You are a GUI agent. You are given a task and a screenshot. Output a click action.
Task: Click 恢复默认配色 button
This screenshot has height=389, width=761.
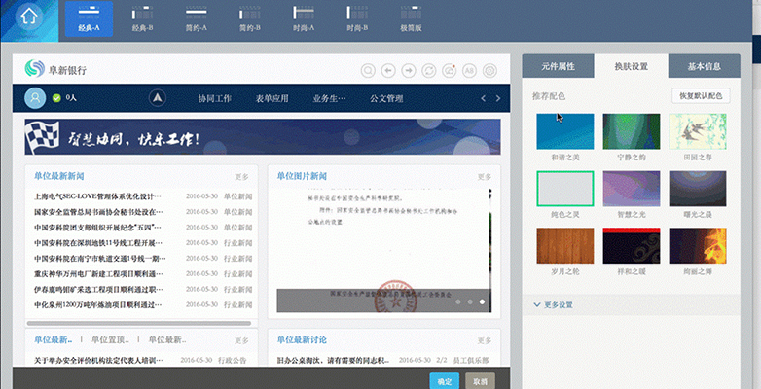point(701,96)
